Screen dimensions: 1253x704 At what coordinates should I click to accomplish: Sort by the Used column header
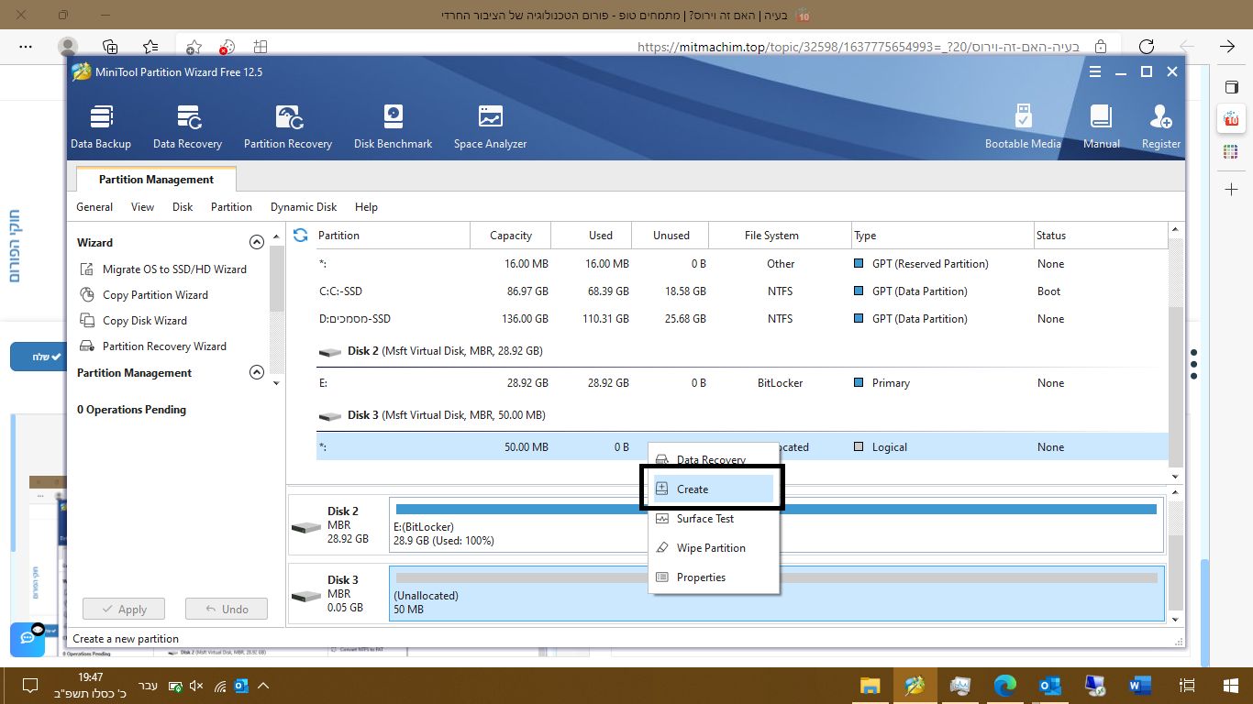pos(593,236)
